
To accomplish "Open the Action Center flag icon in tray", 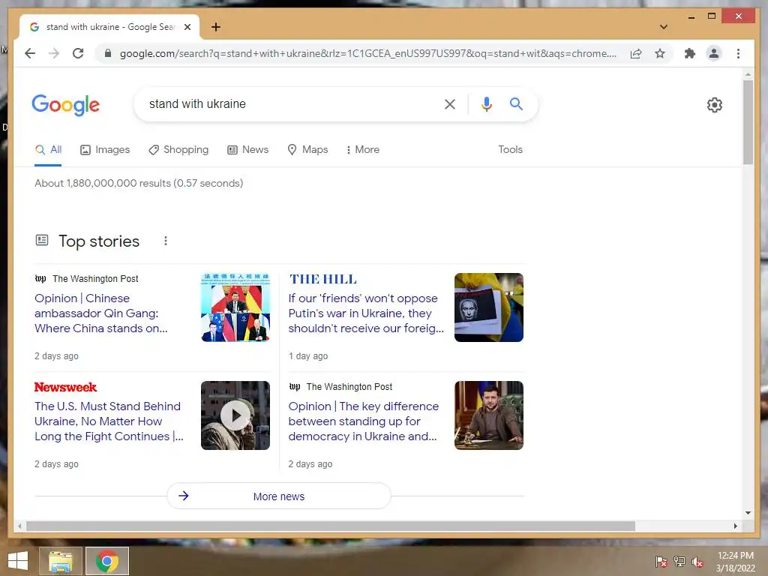I will 661,561.
